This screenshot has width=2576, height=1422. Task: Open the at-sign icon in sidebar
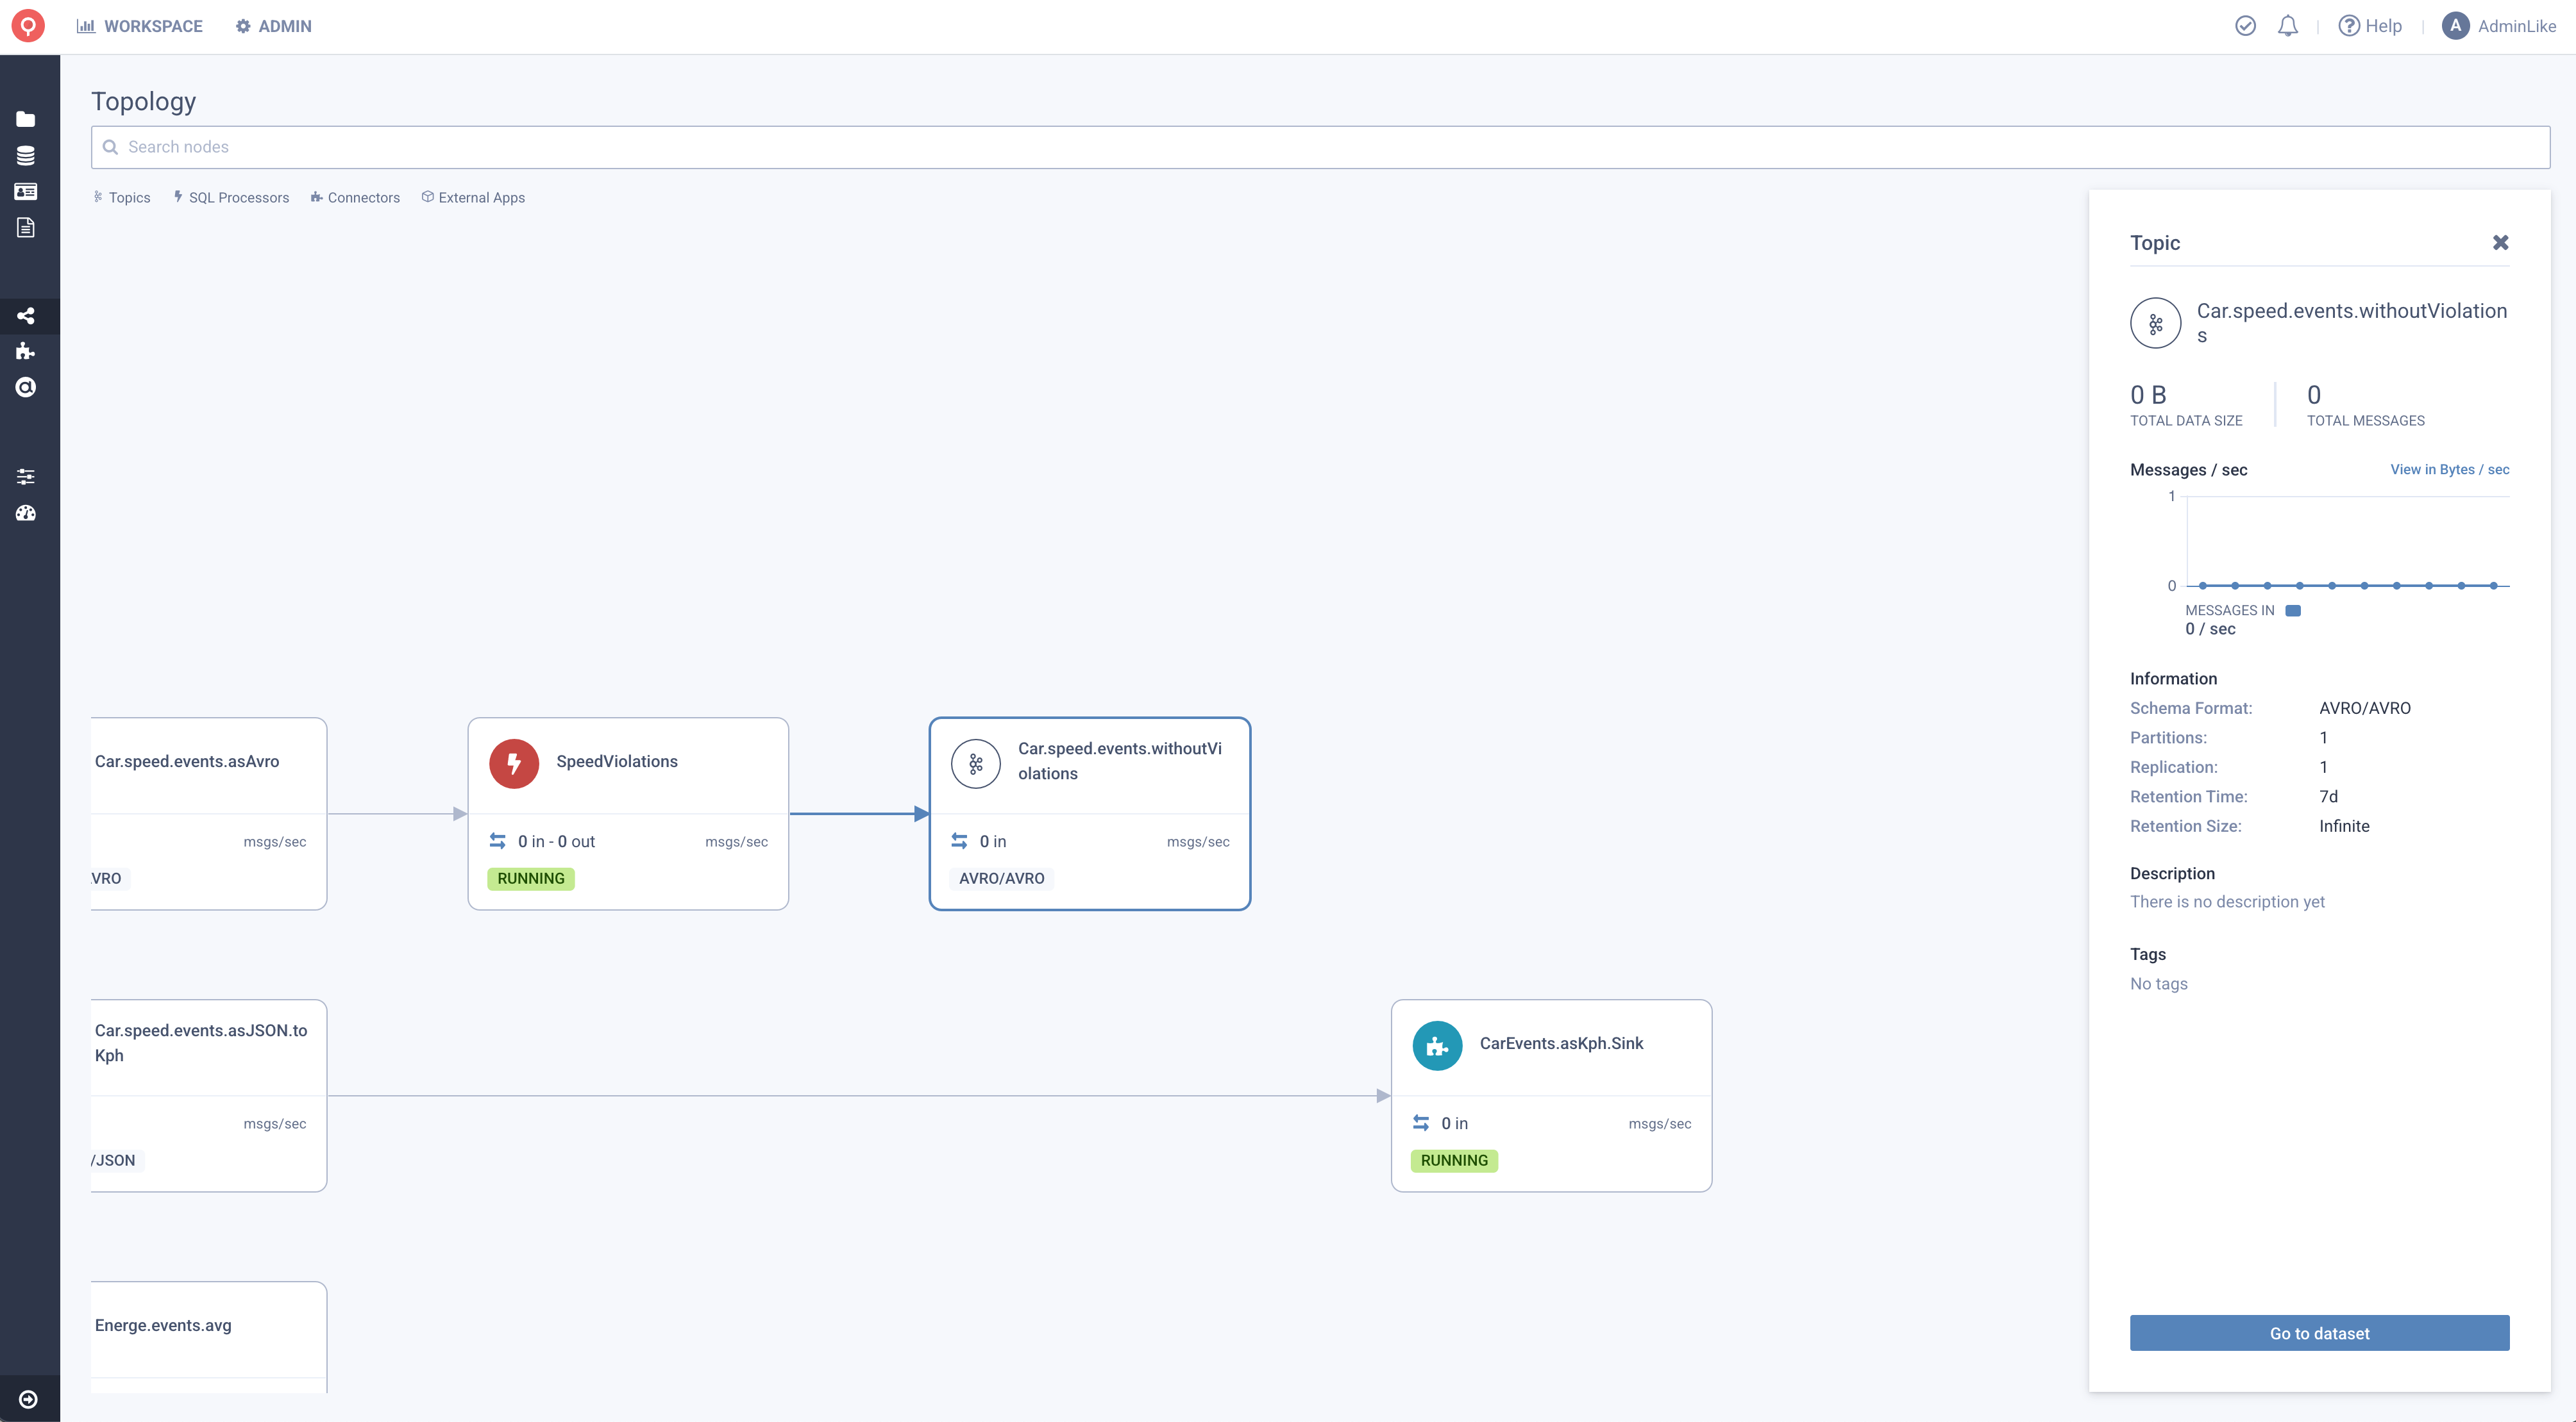pos(26,386)
